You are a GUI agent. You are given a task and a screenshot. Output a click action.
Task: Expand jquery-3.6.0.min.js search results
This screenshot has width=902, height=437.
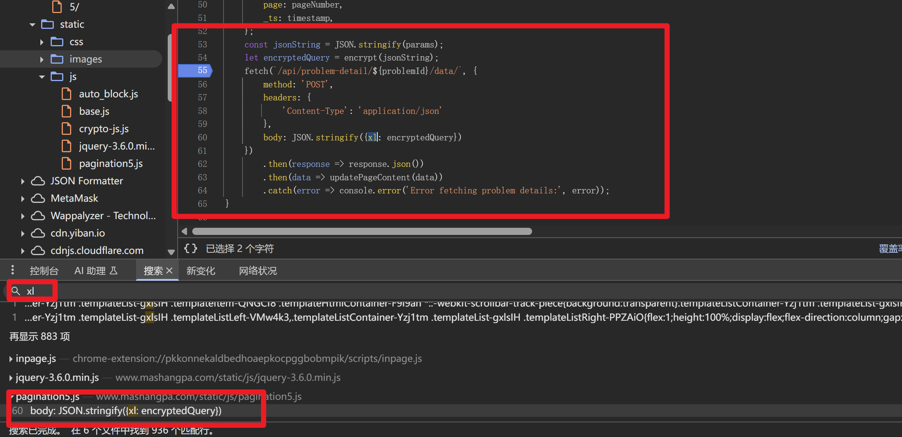coord(11,378)
